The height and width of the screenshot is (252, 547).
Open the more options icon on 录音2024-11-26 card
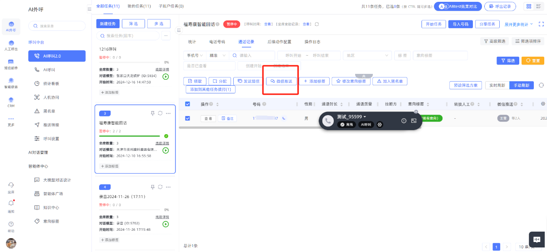(x=168, y=187)
